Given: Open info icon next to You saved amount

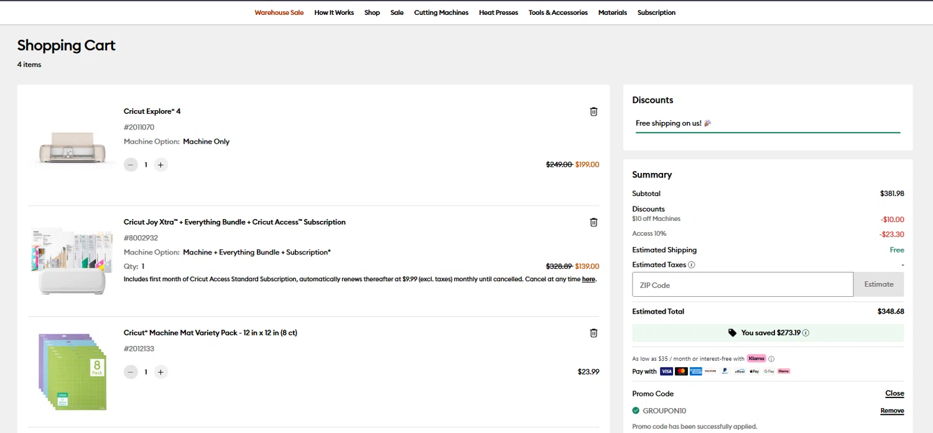Looking at the screenshot, I should [x=806, y=333].
